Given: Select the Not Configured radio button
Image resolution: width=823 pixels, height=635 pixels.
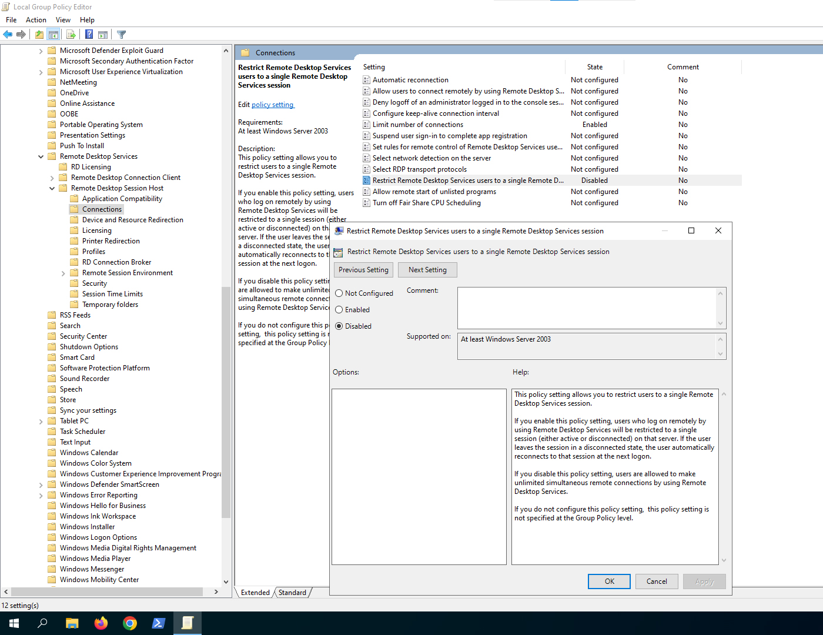Looking at the screenshot, I should [x=339, y=293].
